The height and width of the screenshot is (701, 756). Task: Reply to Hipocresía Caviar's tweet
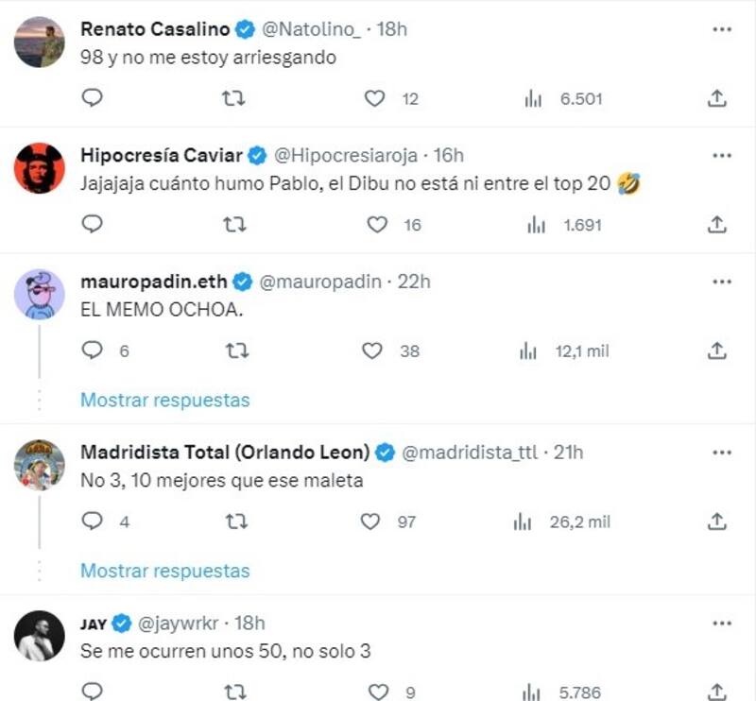[92, 224]
